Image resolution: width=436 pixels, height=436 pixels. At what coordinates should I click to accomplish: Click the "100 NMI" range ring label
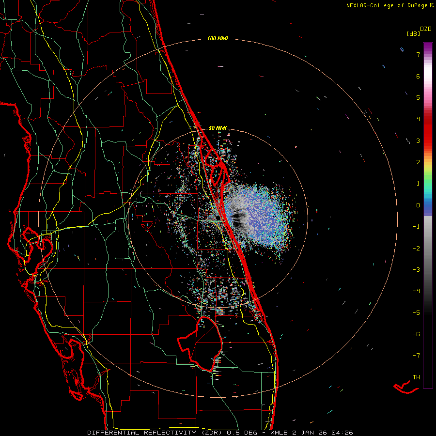pyautogui.click(x=218, y=38)
